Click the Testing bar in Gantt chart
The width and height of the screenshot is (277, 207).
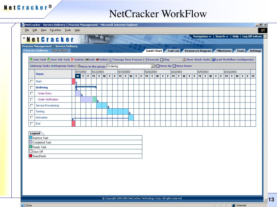118,111
